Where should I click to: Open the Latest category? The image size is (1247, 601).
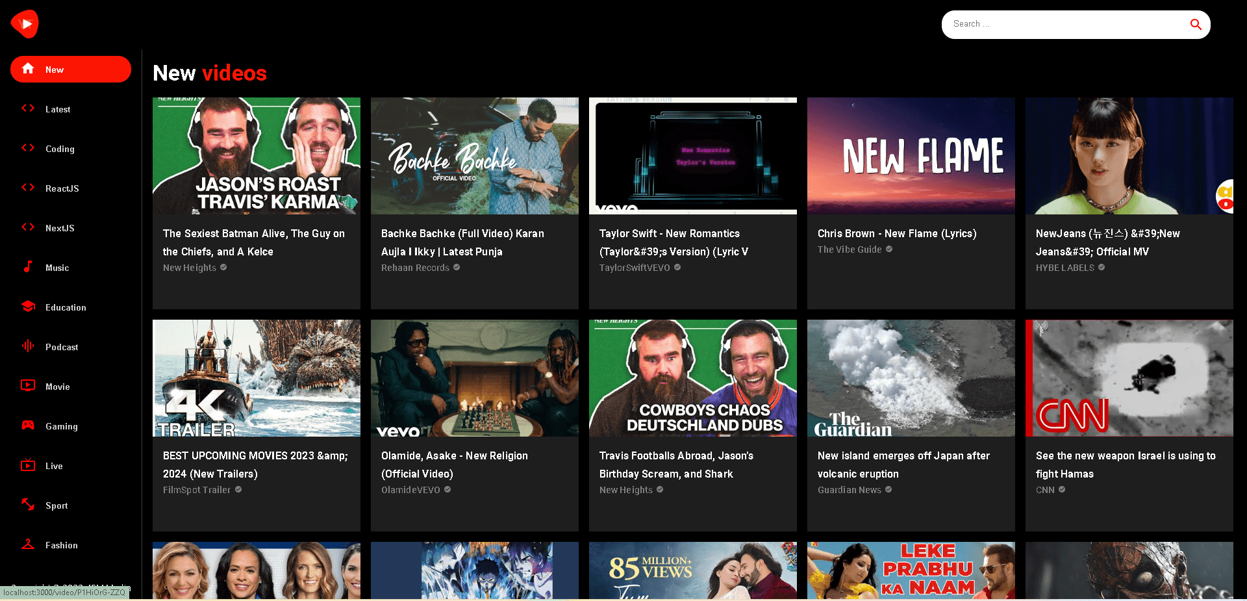point(71,109)
